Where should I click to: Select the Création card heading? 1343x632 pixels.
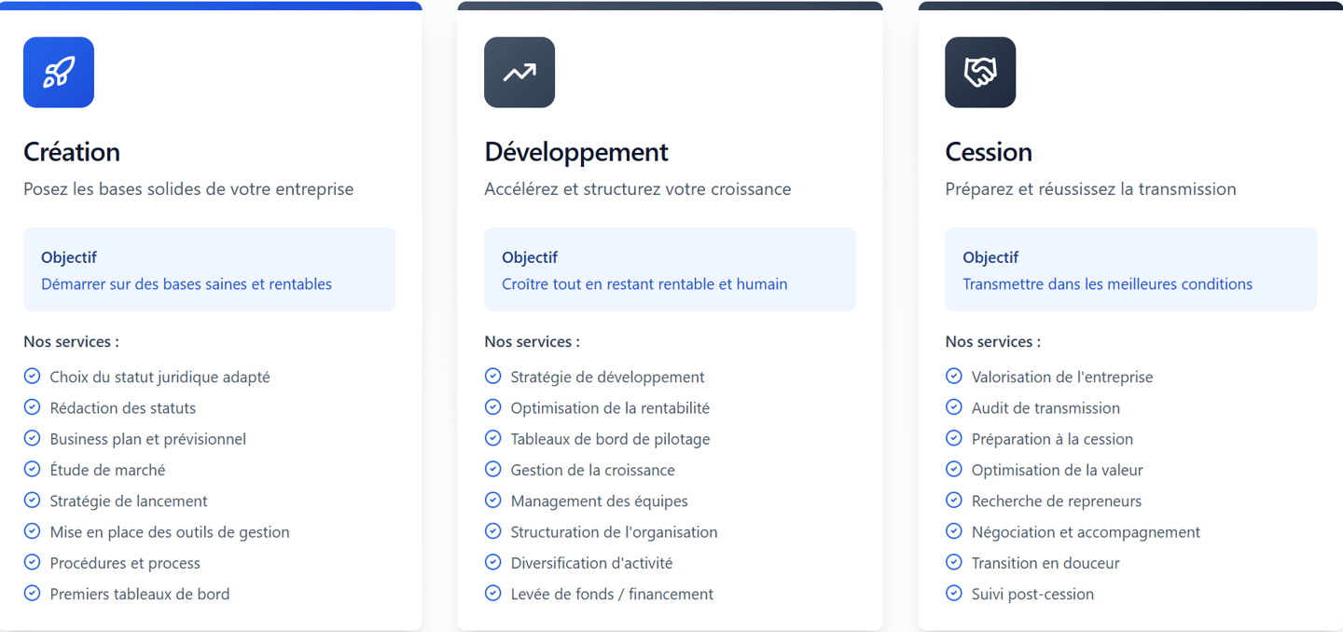coord(72,152)
